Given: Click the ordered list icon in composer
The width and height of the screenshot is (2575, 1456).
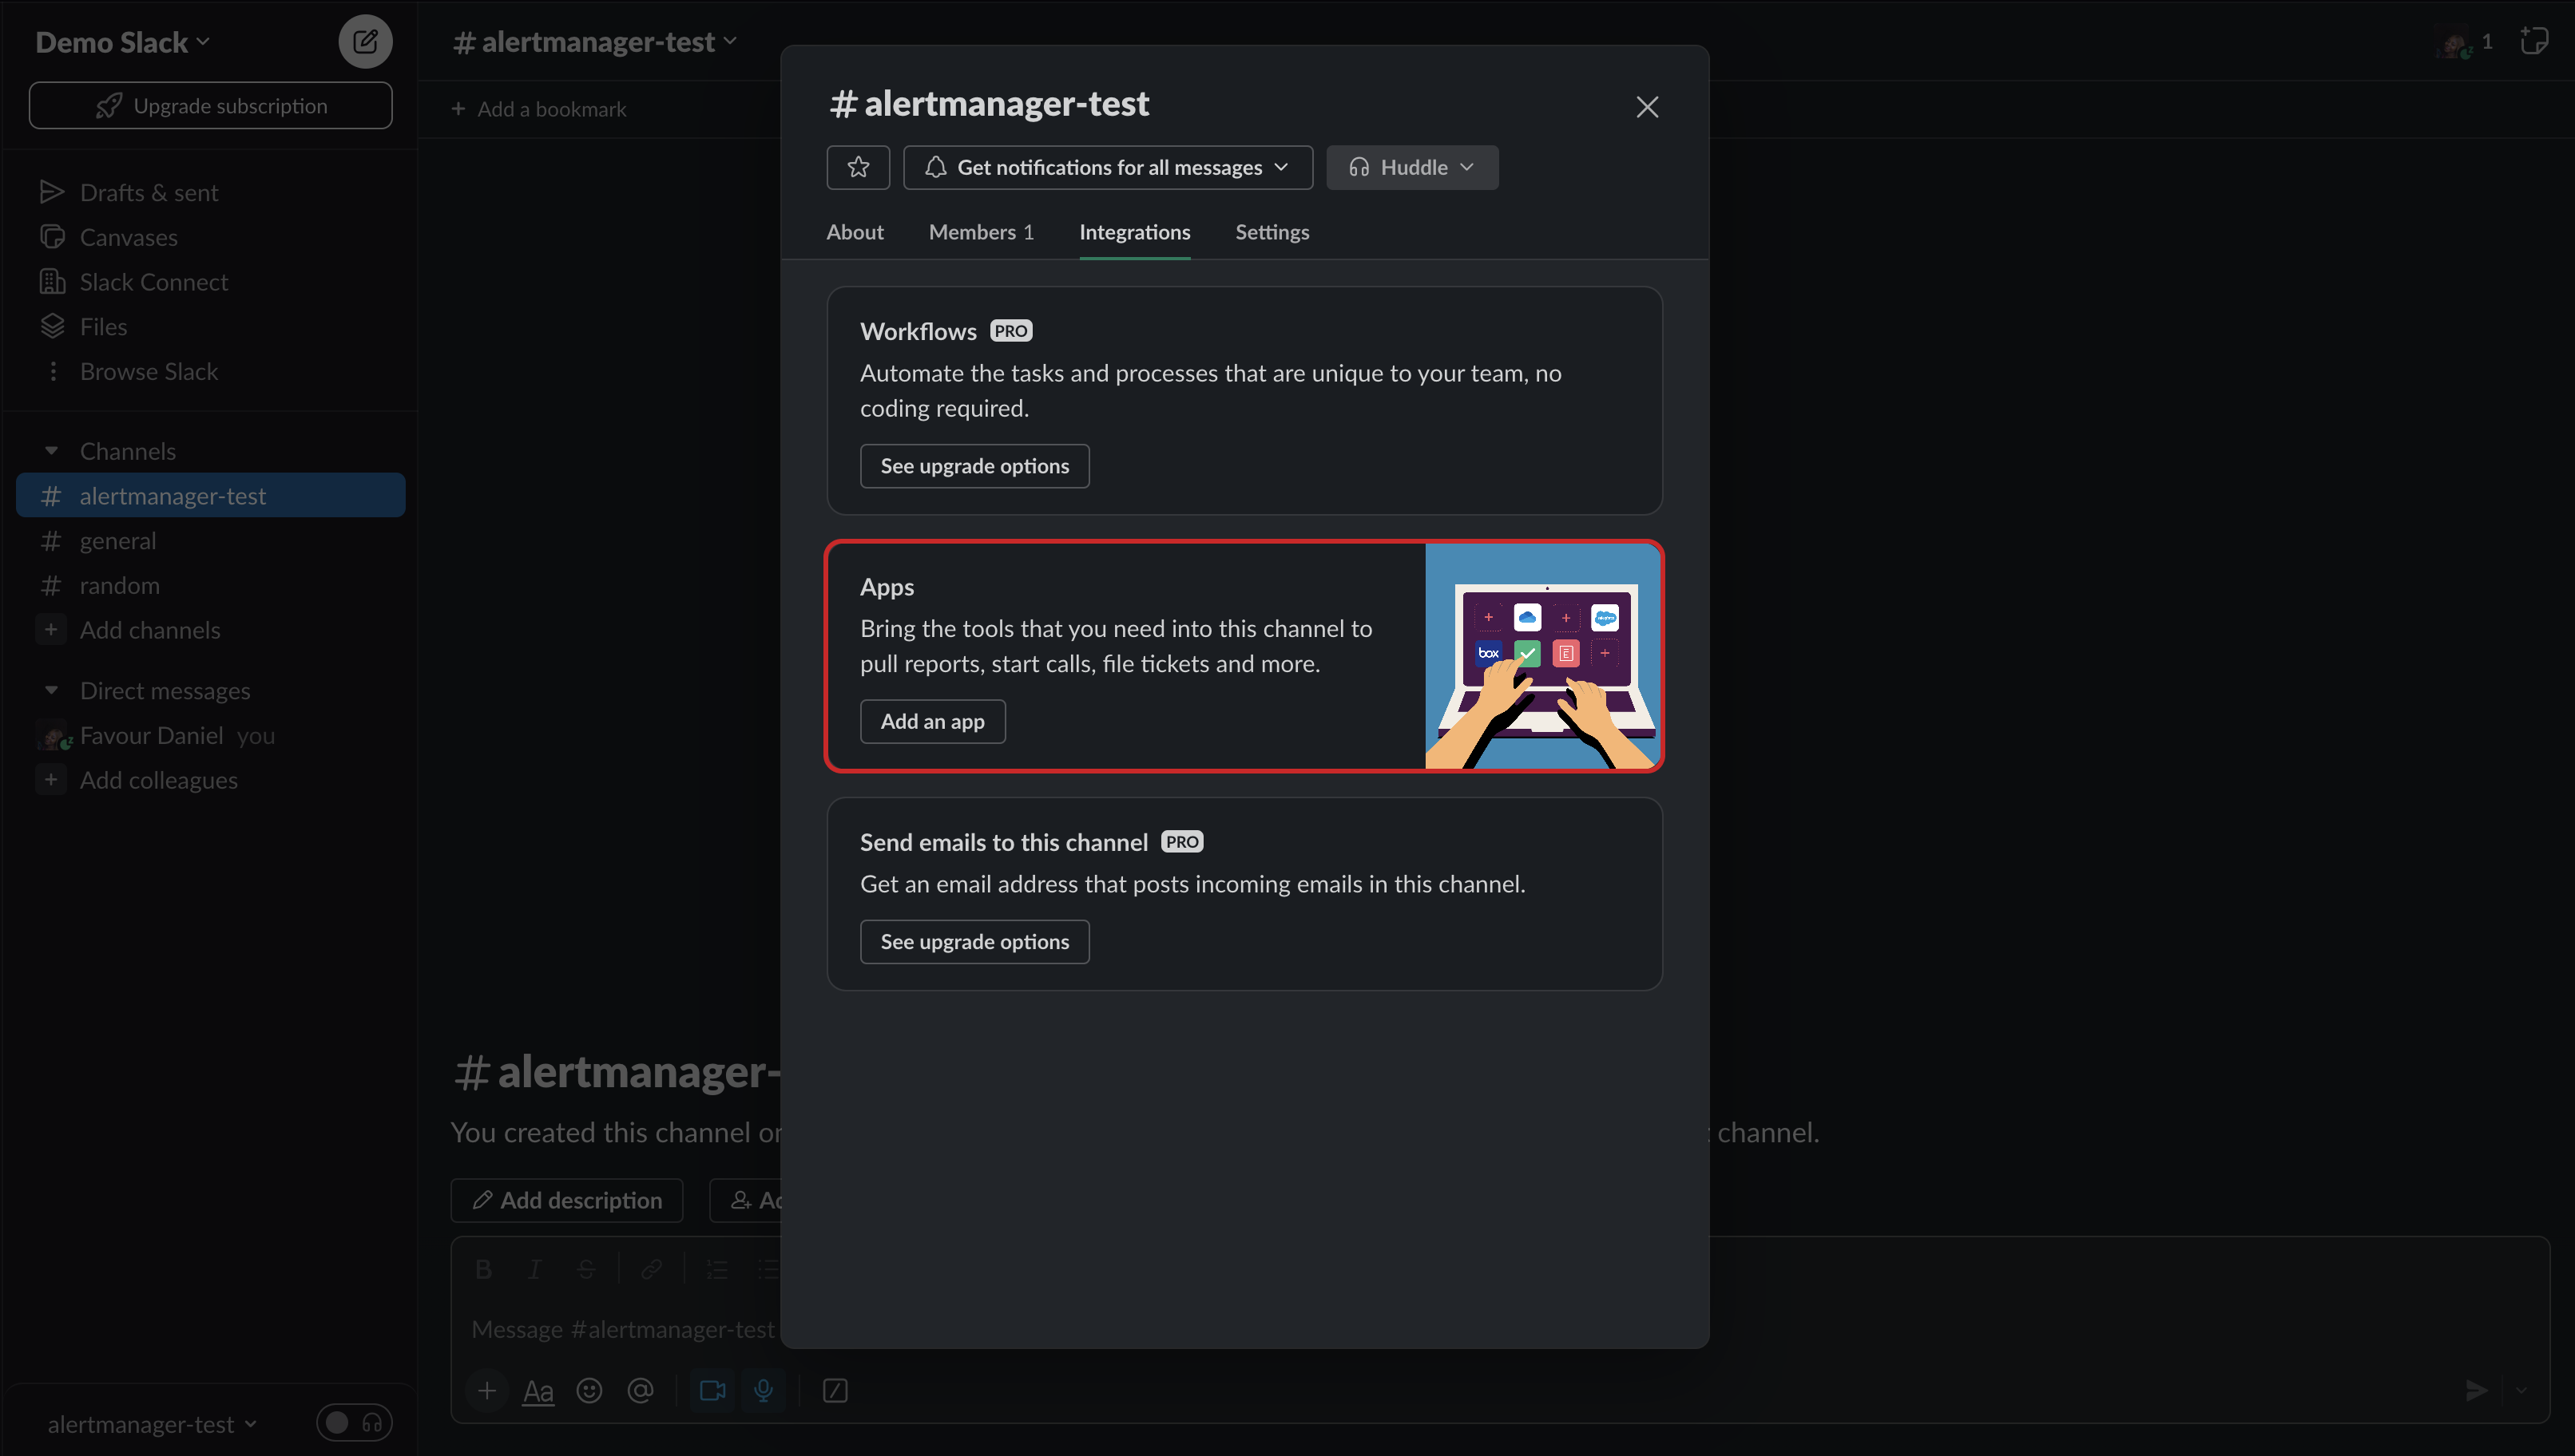Looking at the screenshot, I should coord(717,1269).
